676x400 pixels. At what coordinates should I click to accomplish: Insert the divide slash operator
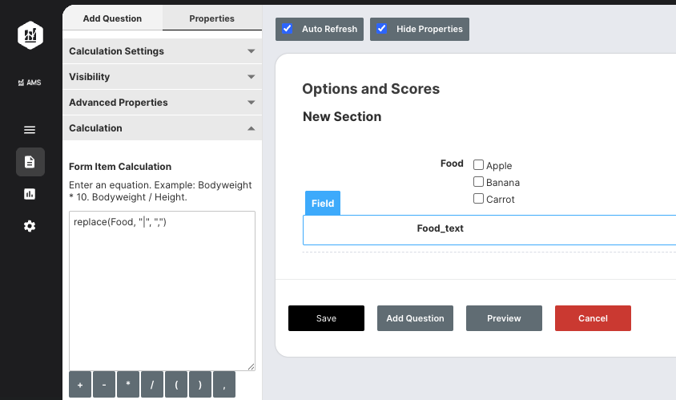coord(152,385)
